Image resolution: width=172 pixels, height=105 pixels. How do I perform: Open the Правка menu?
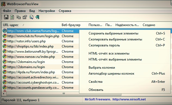20,11
